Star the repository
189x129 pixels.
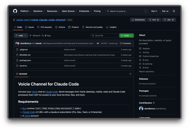pyautogui.click(x=169, y=20)
